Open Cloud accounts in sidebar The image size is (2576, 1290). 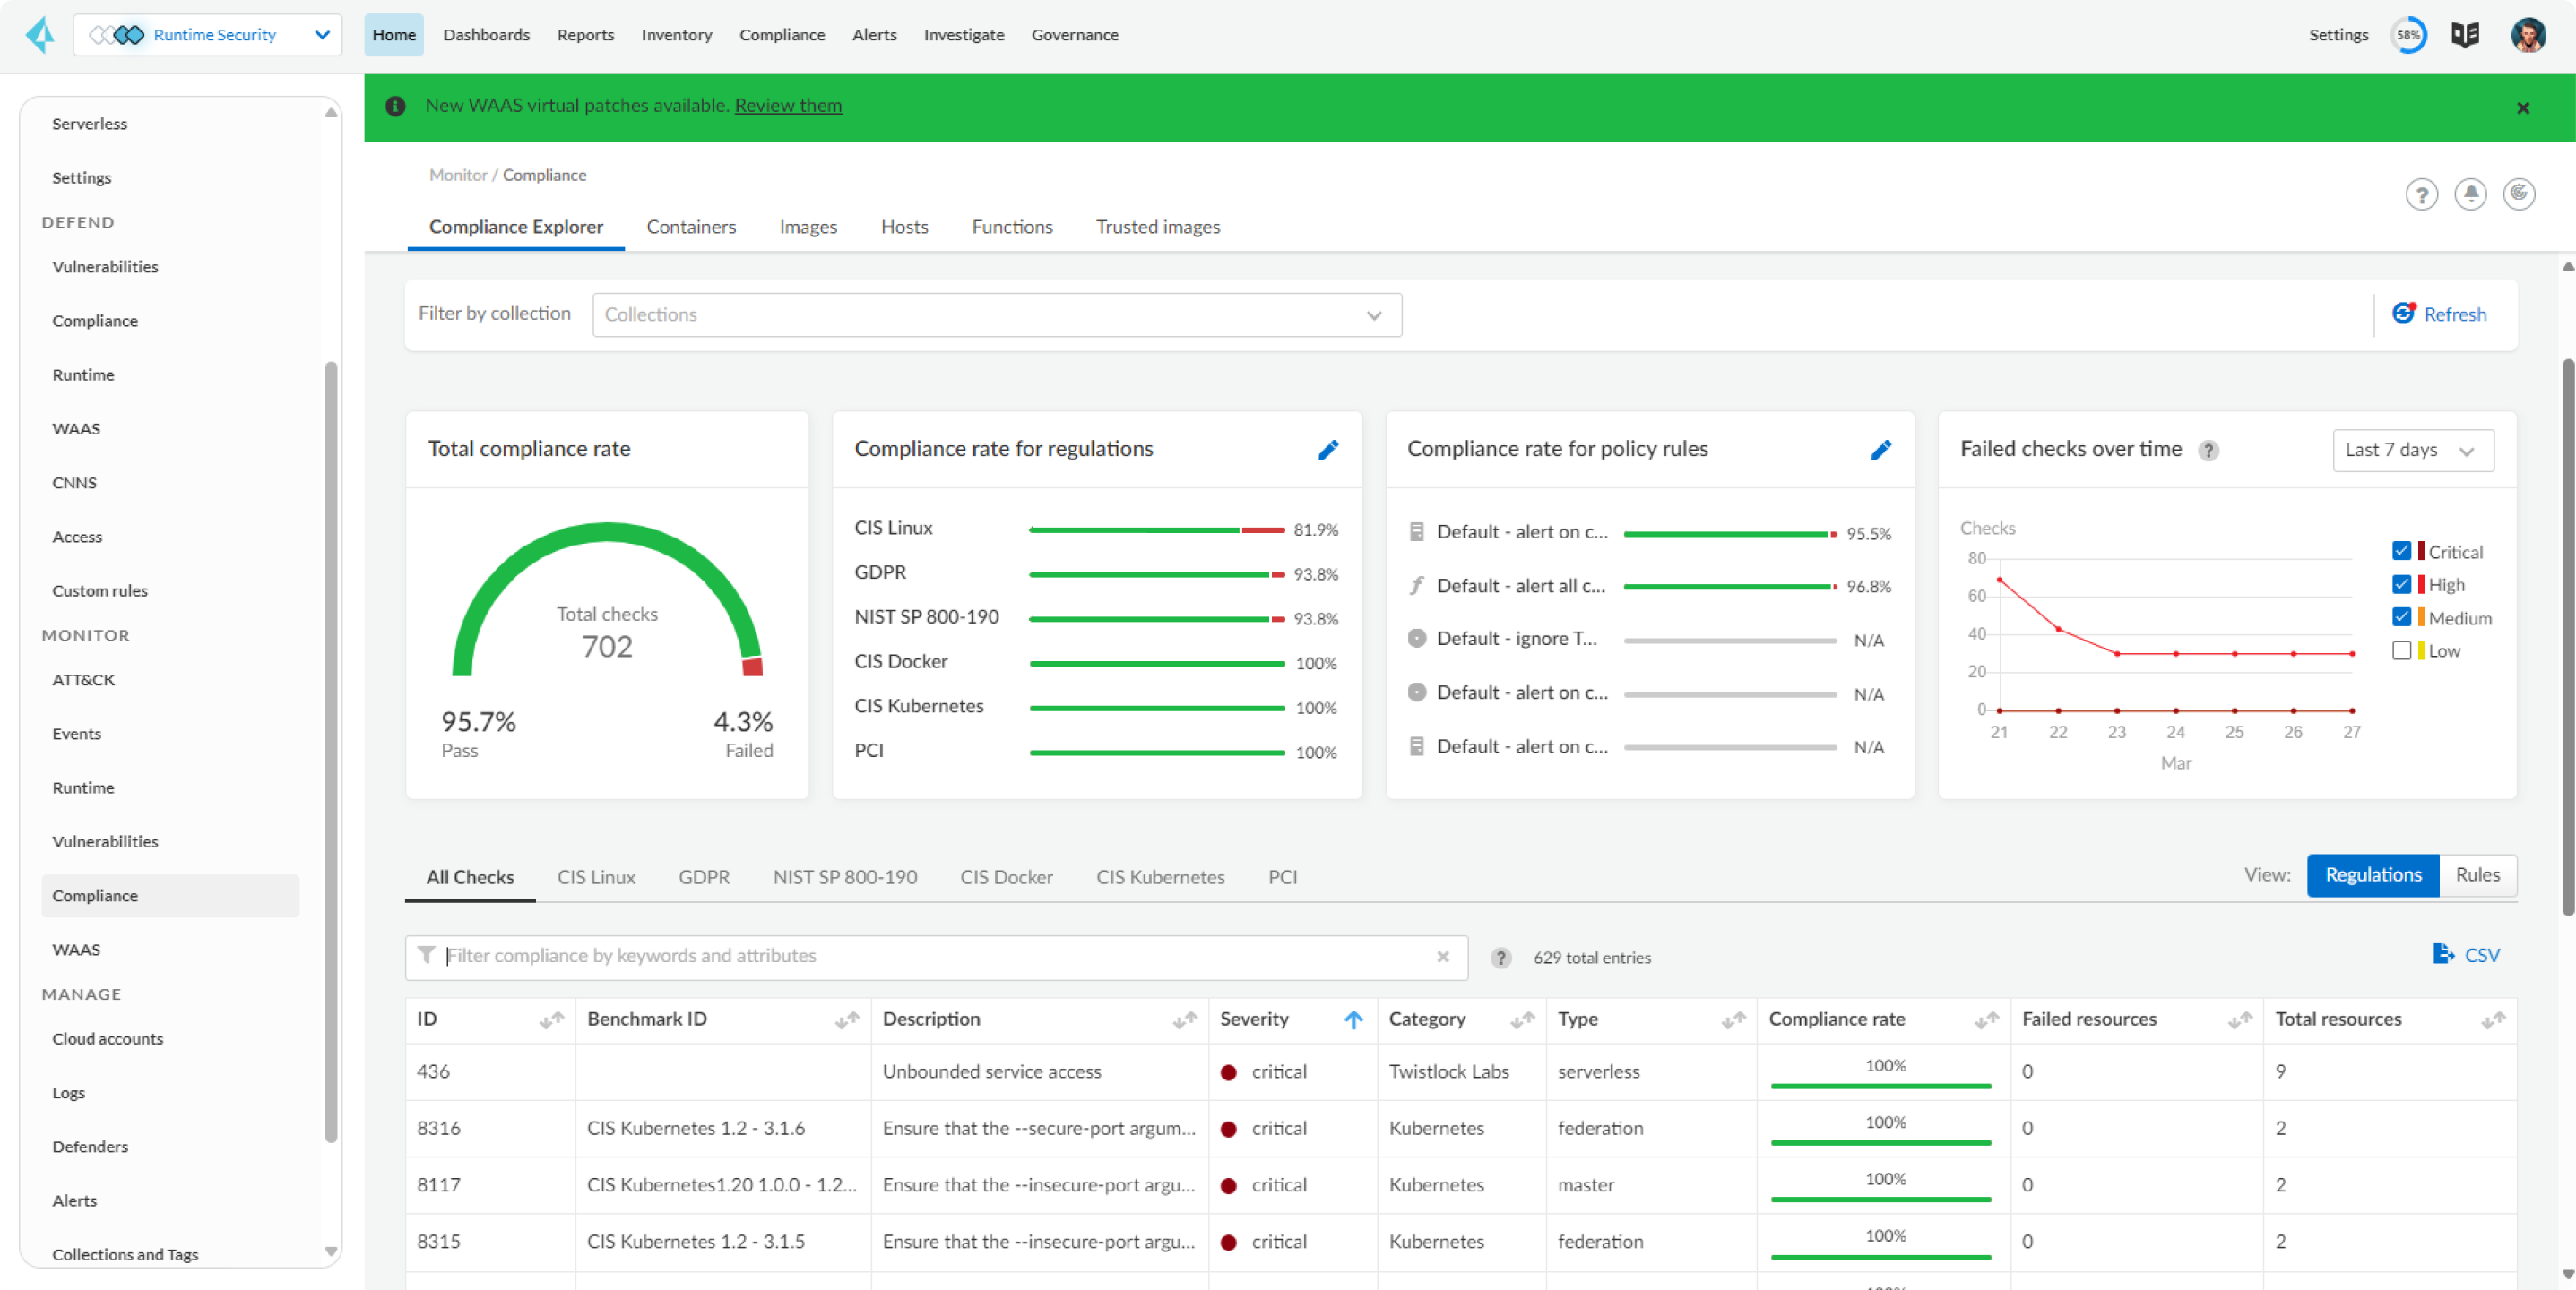coord(107,1039)
